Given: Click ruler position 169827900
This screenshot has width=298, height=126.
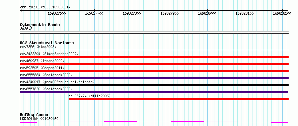Looking at the screenshot, I should pyautogui.click(x=169, y=13).
